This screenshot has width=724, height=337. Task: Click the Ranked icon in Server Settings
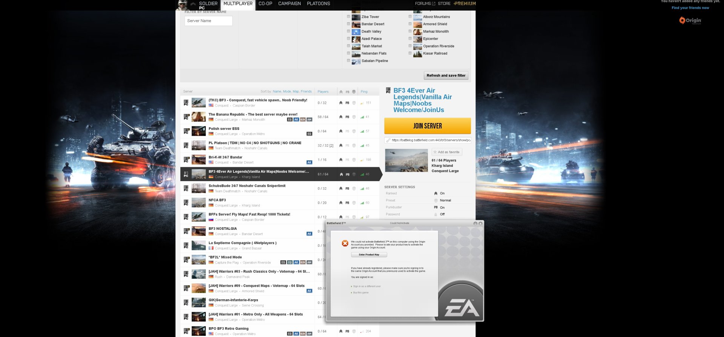436,193
